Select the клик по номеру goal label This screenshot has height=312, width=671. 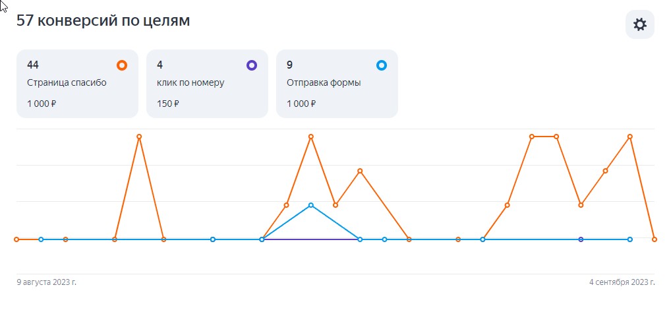tap(191, 83)
